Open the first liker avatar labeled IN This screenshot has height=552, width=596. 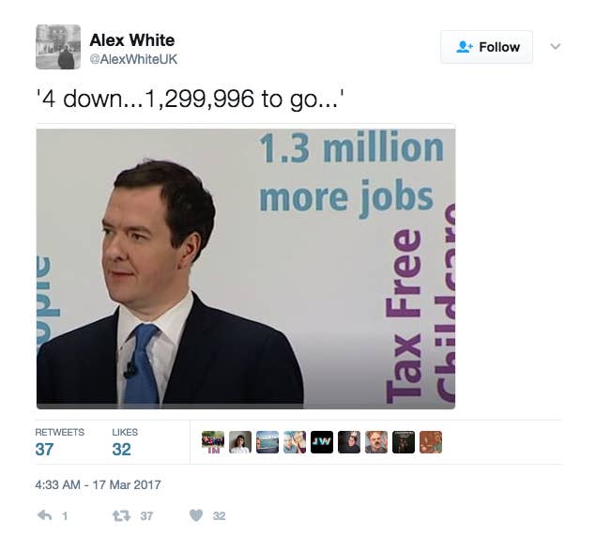pos(213,442)
